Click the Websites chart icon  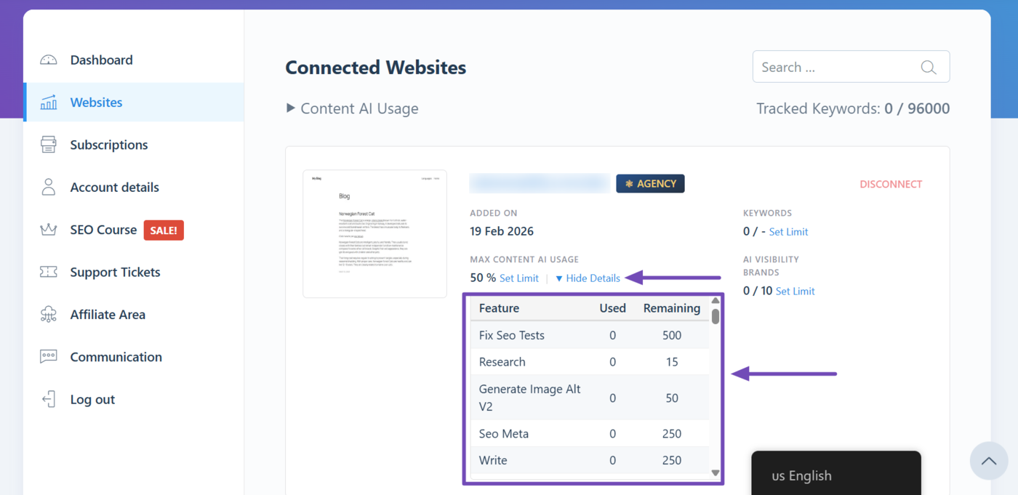point(49,102)
